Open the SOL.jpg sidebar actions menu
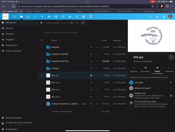This screenshot has height=132, width=175. pos(171,57)
